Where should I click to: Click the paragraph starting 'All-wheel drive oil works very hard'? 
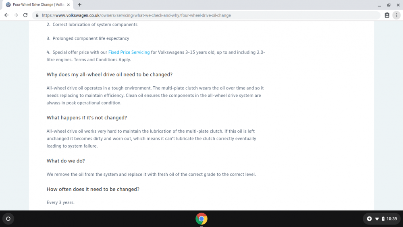point(152,139)
